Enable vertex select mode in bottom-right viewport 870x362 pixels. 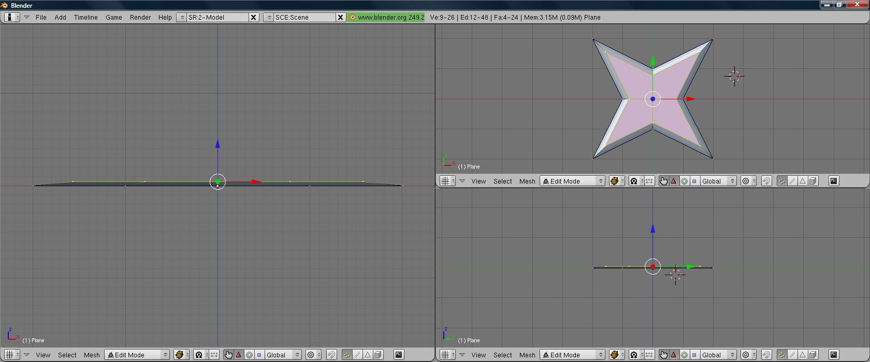pos(781,355)
